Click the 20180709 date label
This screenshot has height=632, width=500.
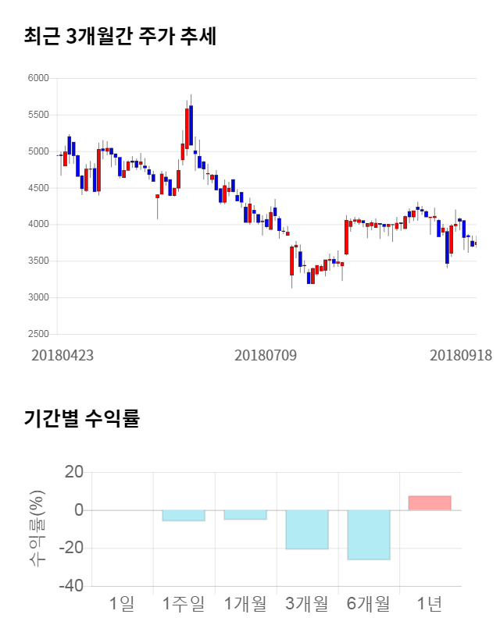click(266, 355)
